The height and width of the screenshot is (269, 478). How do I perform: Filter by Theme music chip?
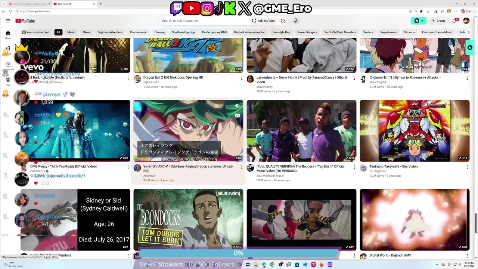[139, 32]
